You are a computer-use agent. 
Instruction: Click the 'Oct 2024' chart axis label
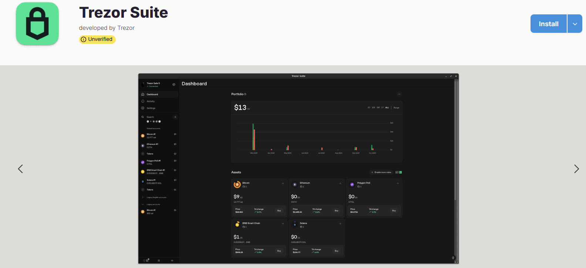[x=372, y=153]
